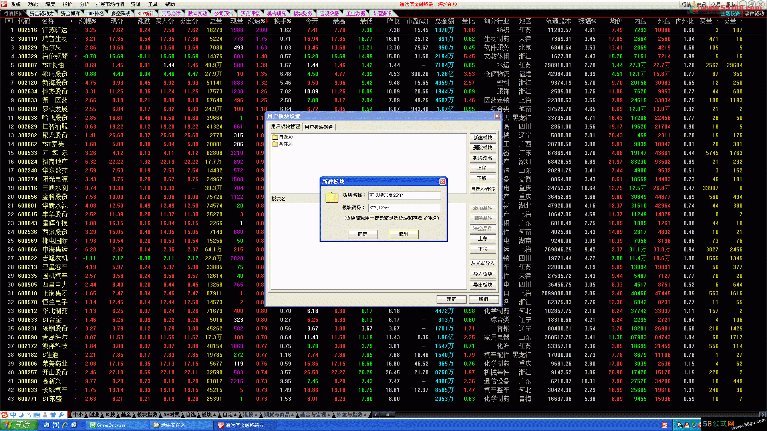Switch to the 资金驱动力 tab
This screenshot has width=767, height=431.
pyautogui.click(x=42, y=13)
